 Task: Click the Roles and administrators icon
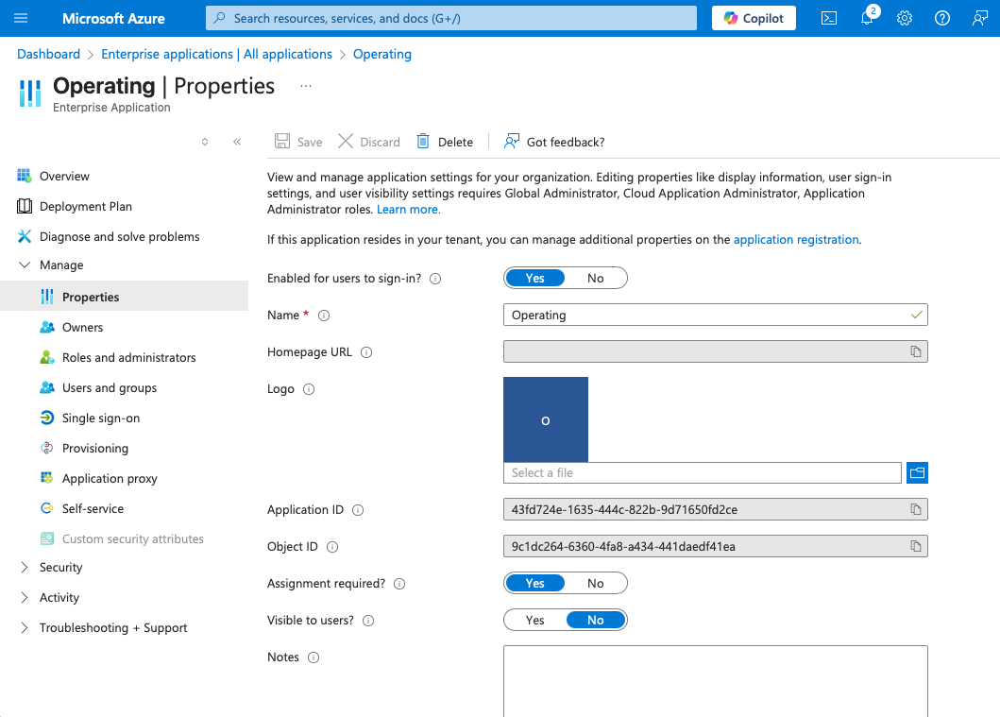pyautogui.click(x=47, y=357)
